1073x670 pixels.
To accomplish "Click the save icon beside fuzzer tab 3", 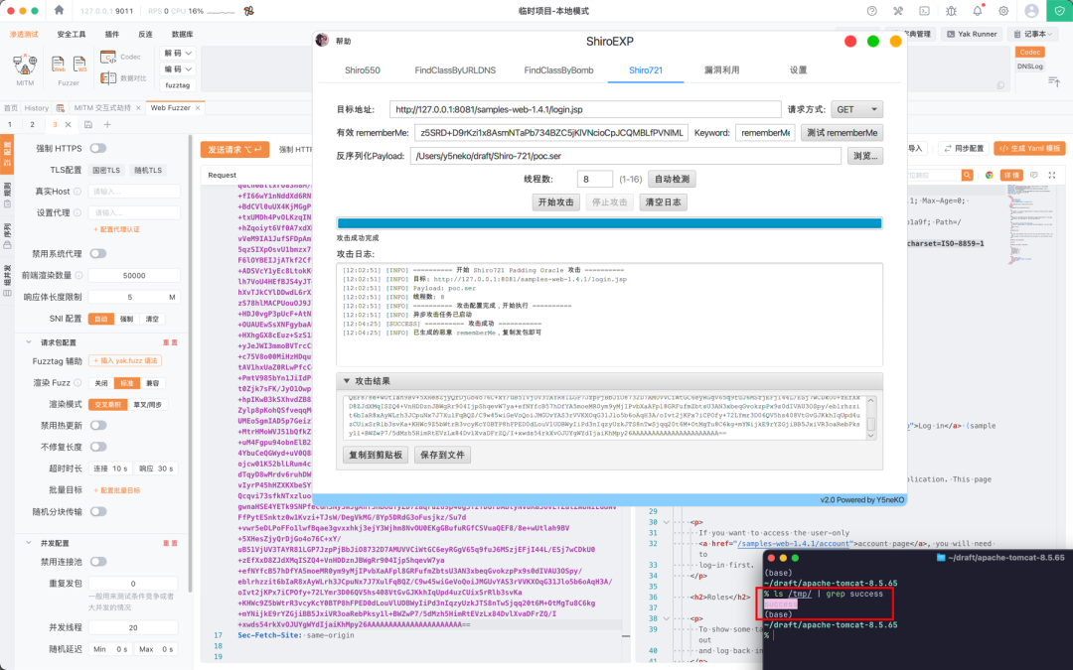I will (88, 124).
